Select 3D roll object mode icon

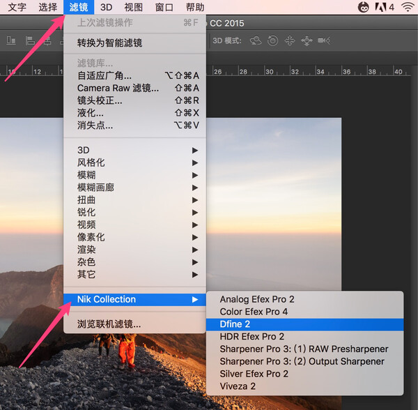click(x=272, y=41)
